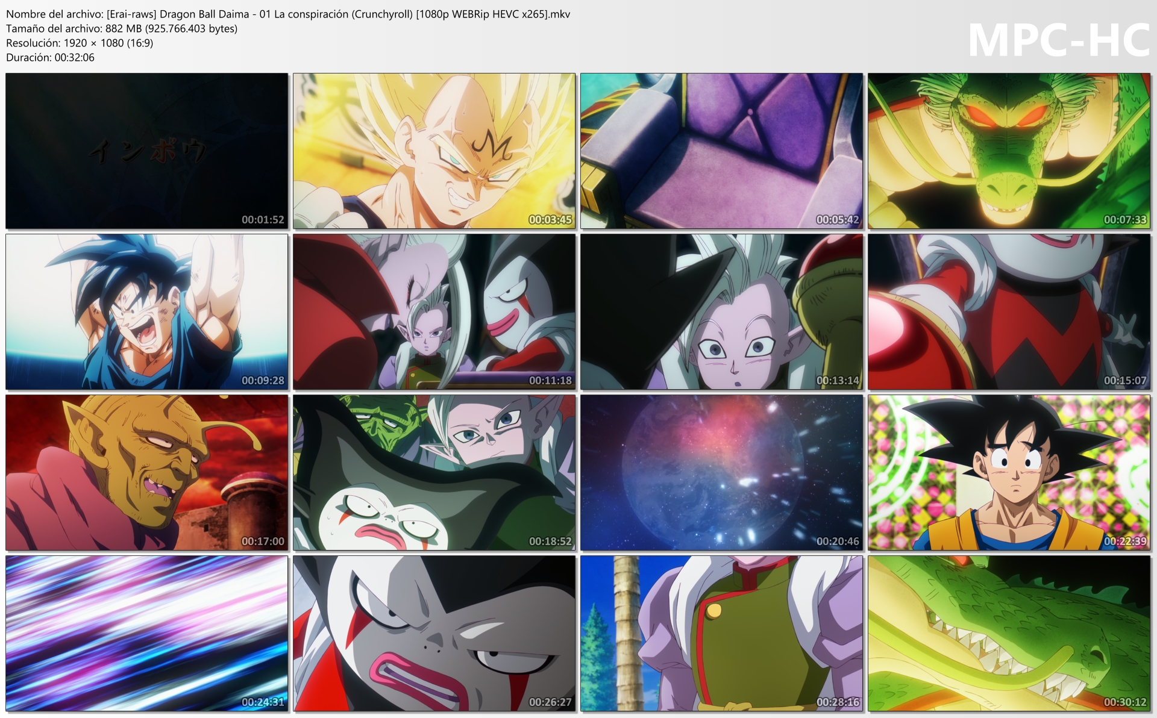The width and height of the screenshot is (1157, 718).
Task: Click the timestamp label 00:07:33
Action: point(1125,220)
